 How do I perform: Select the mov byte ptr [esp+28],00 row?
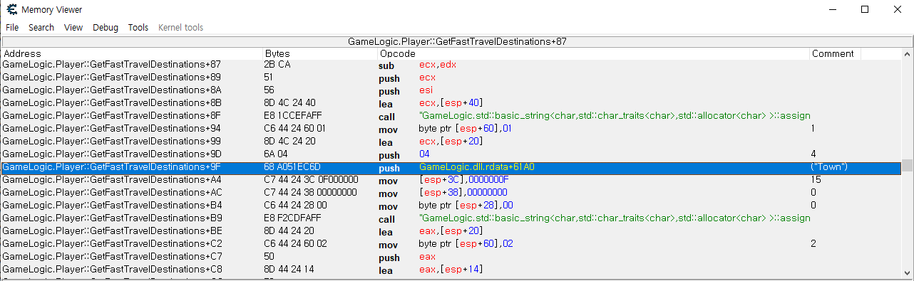pos(451,206)
